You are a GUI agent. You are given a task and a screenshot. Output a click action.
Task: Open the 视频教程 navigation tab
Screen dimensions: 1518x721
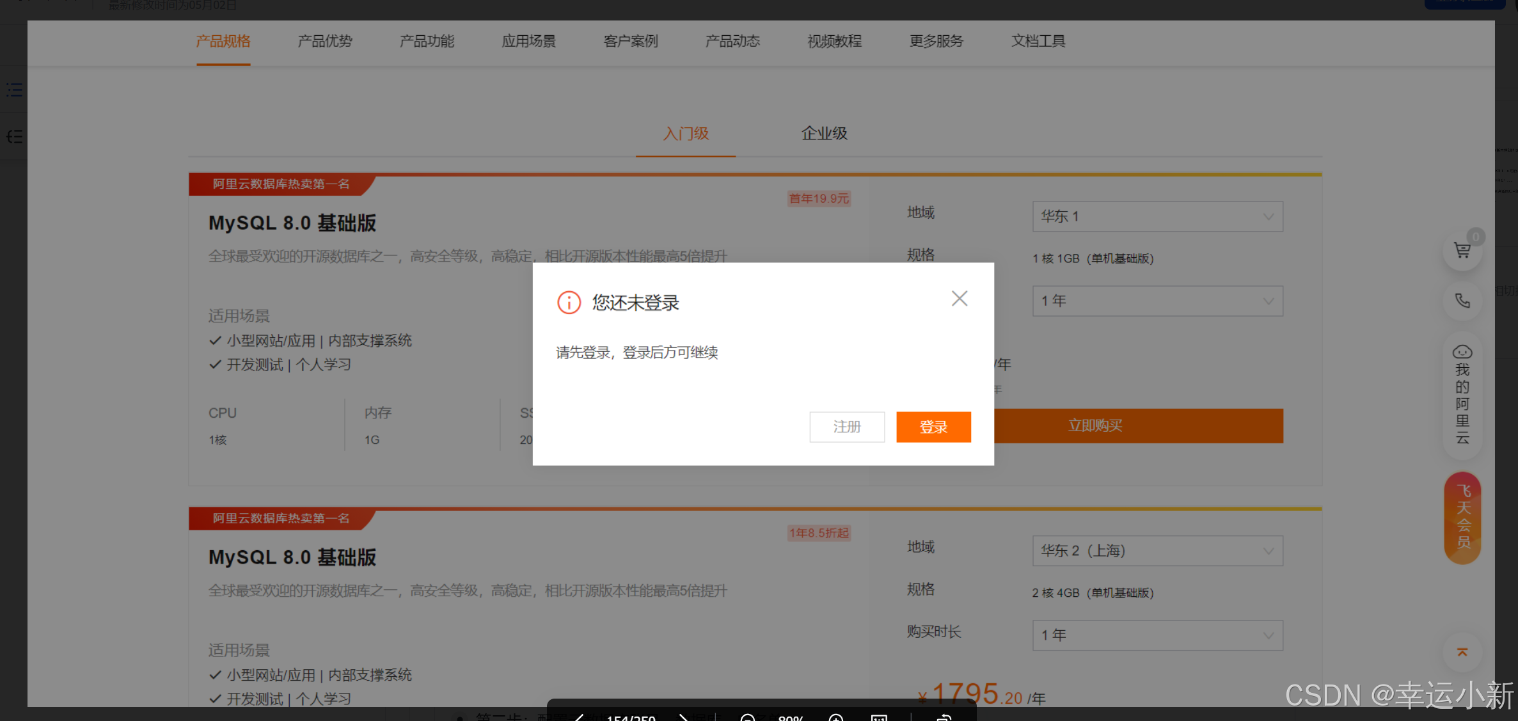pos(834,42)
